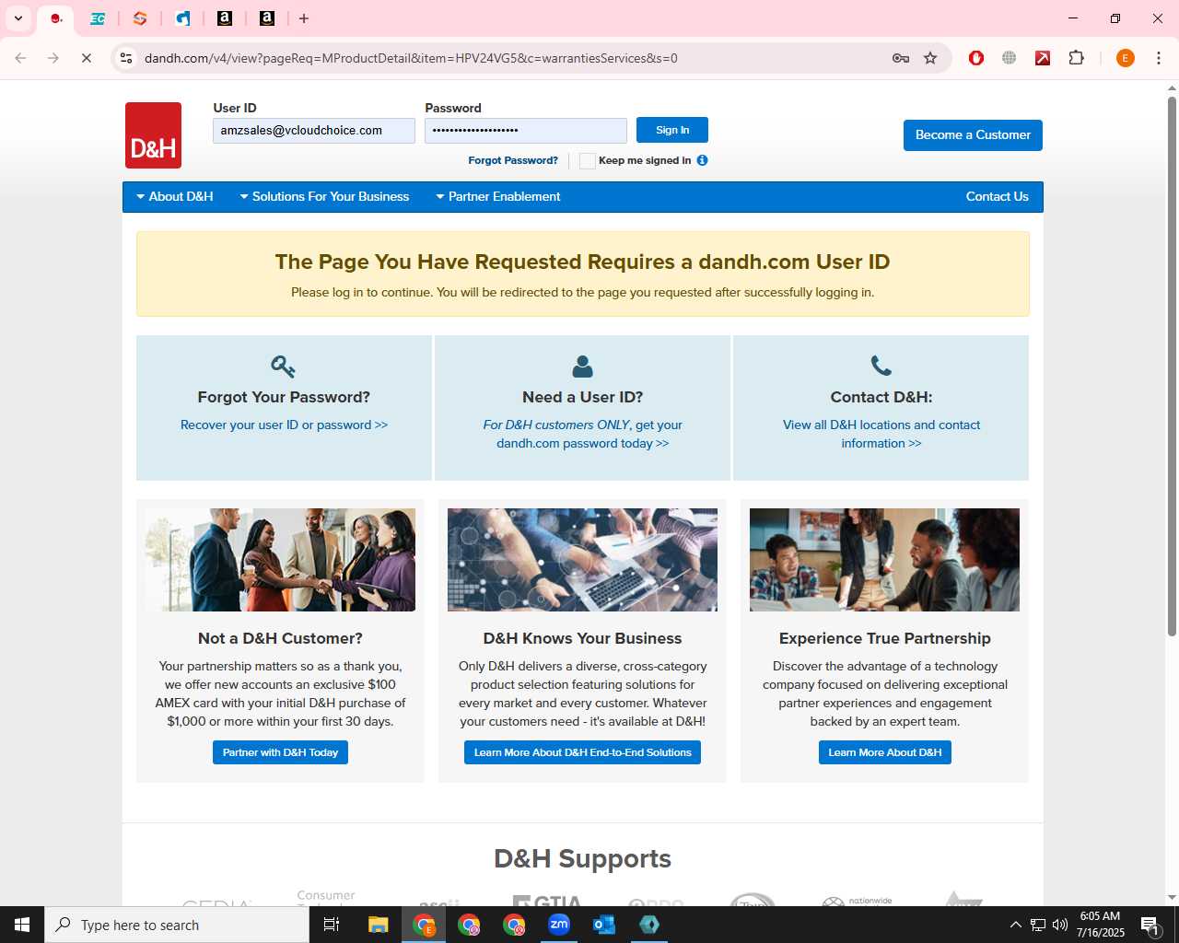
Task: Click the User ID input field
Action: 314,131
